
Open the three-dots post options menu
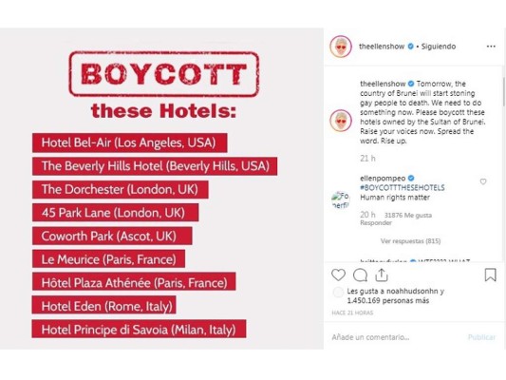coord(491,47)
